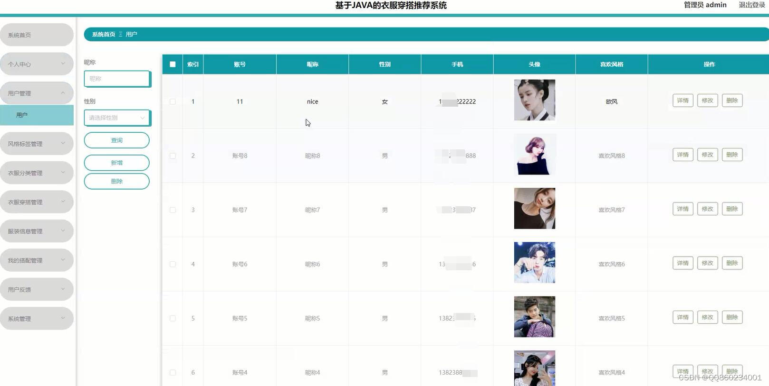This screenshot has width=769, height=386.
Task: Expand the 衣服分类管理 menu
Action: (37, 173)
